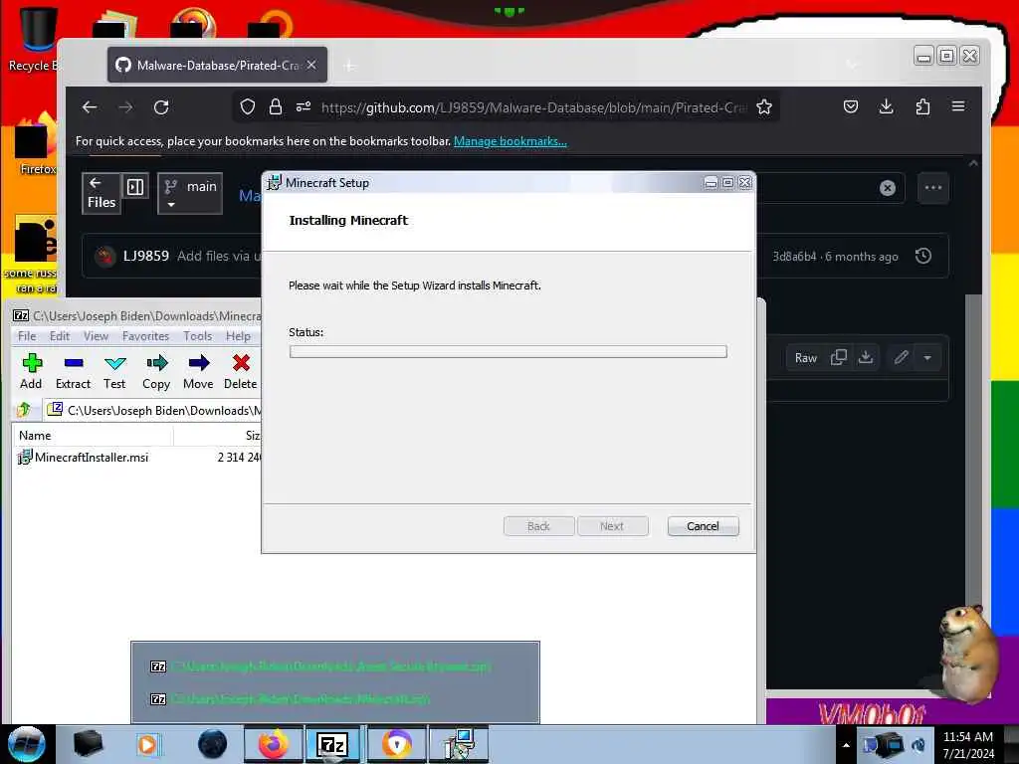Click the site permissions icon in the address bar
The width and height of the screenshot is (1019, 764).
pos(303,107)
